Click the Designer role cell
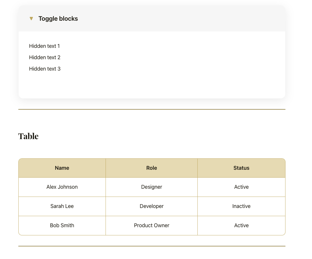 click(x=152, y=187)
